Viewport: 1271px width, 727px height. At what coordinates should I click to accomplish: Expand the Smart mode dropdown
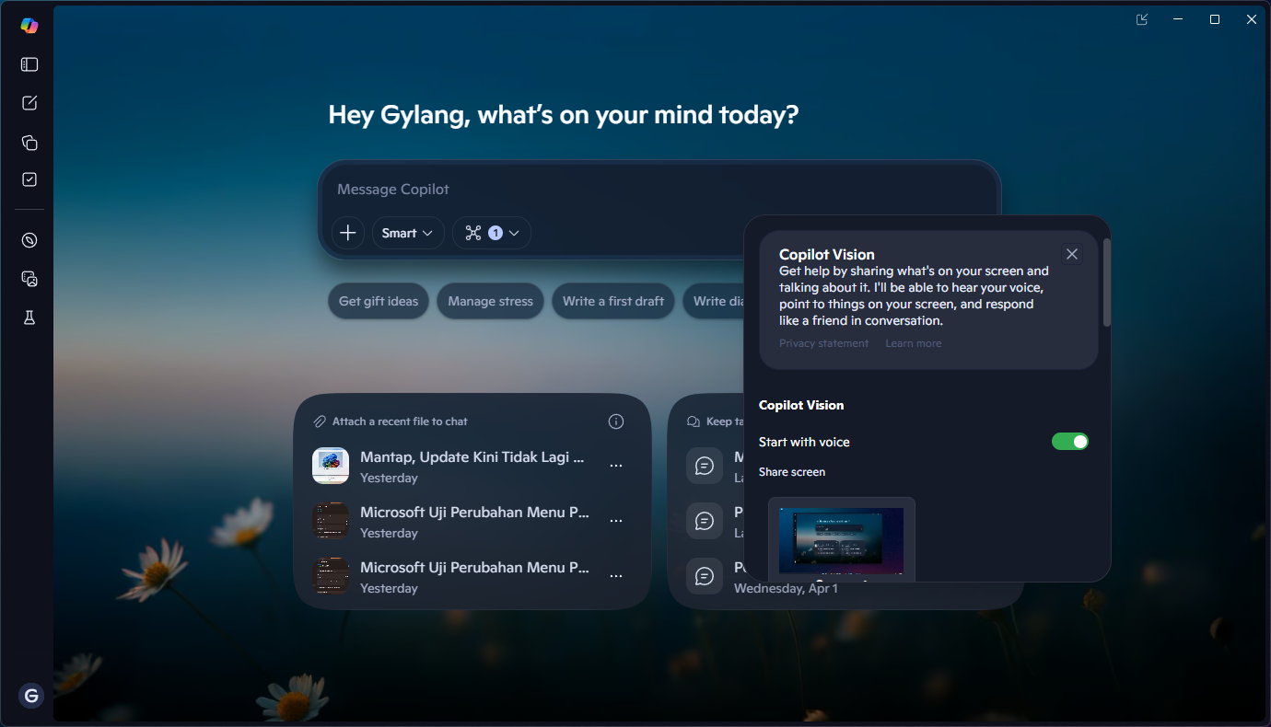pyautogui.click(x=408, y=233)
